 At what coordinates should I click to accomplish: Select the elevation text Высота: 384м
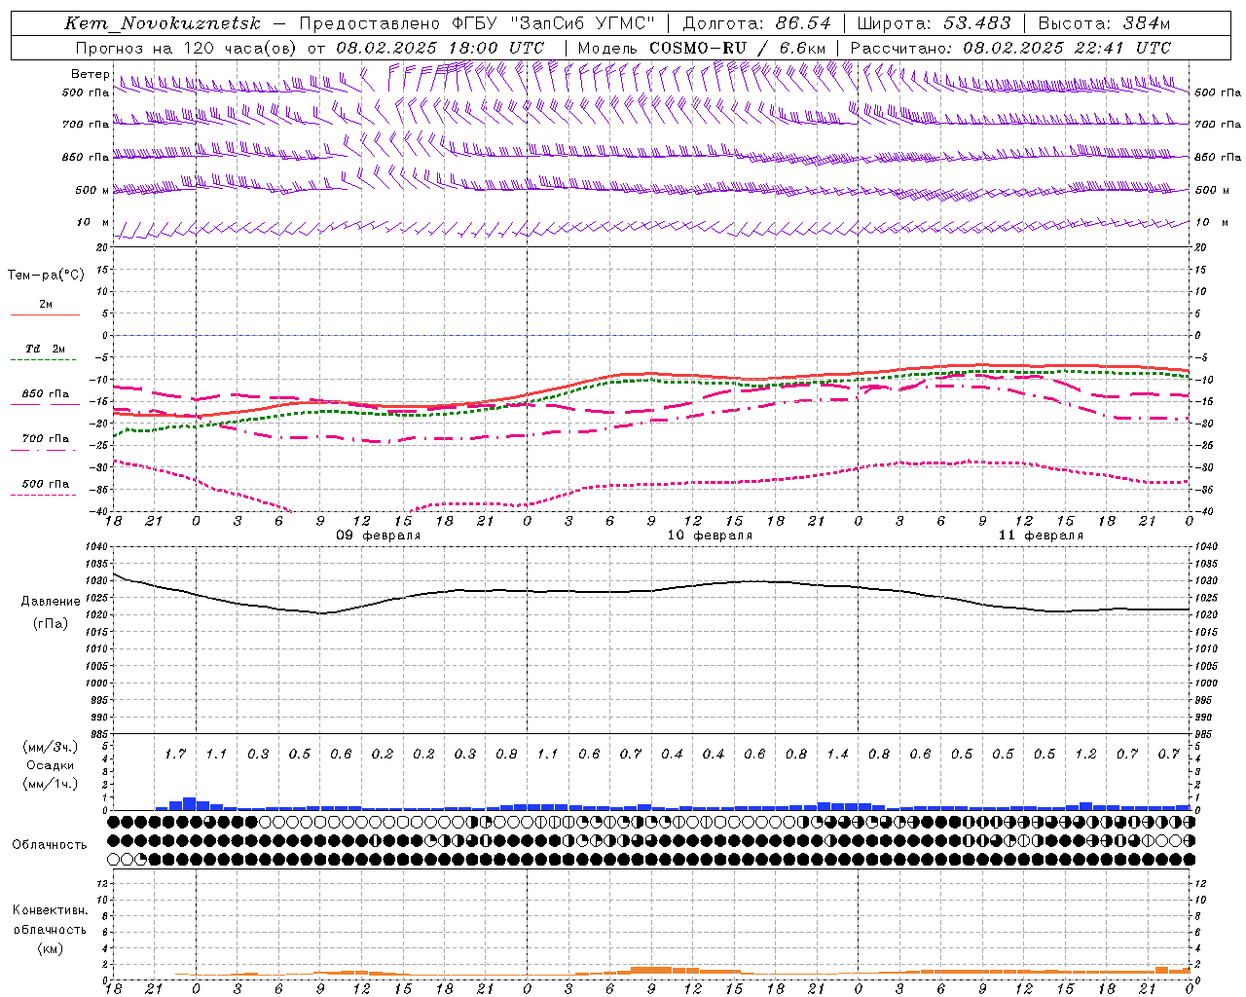1104,23
